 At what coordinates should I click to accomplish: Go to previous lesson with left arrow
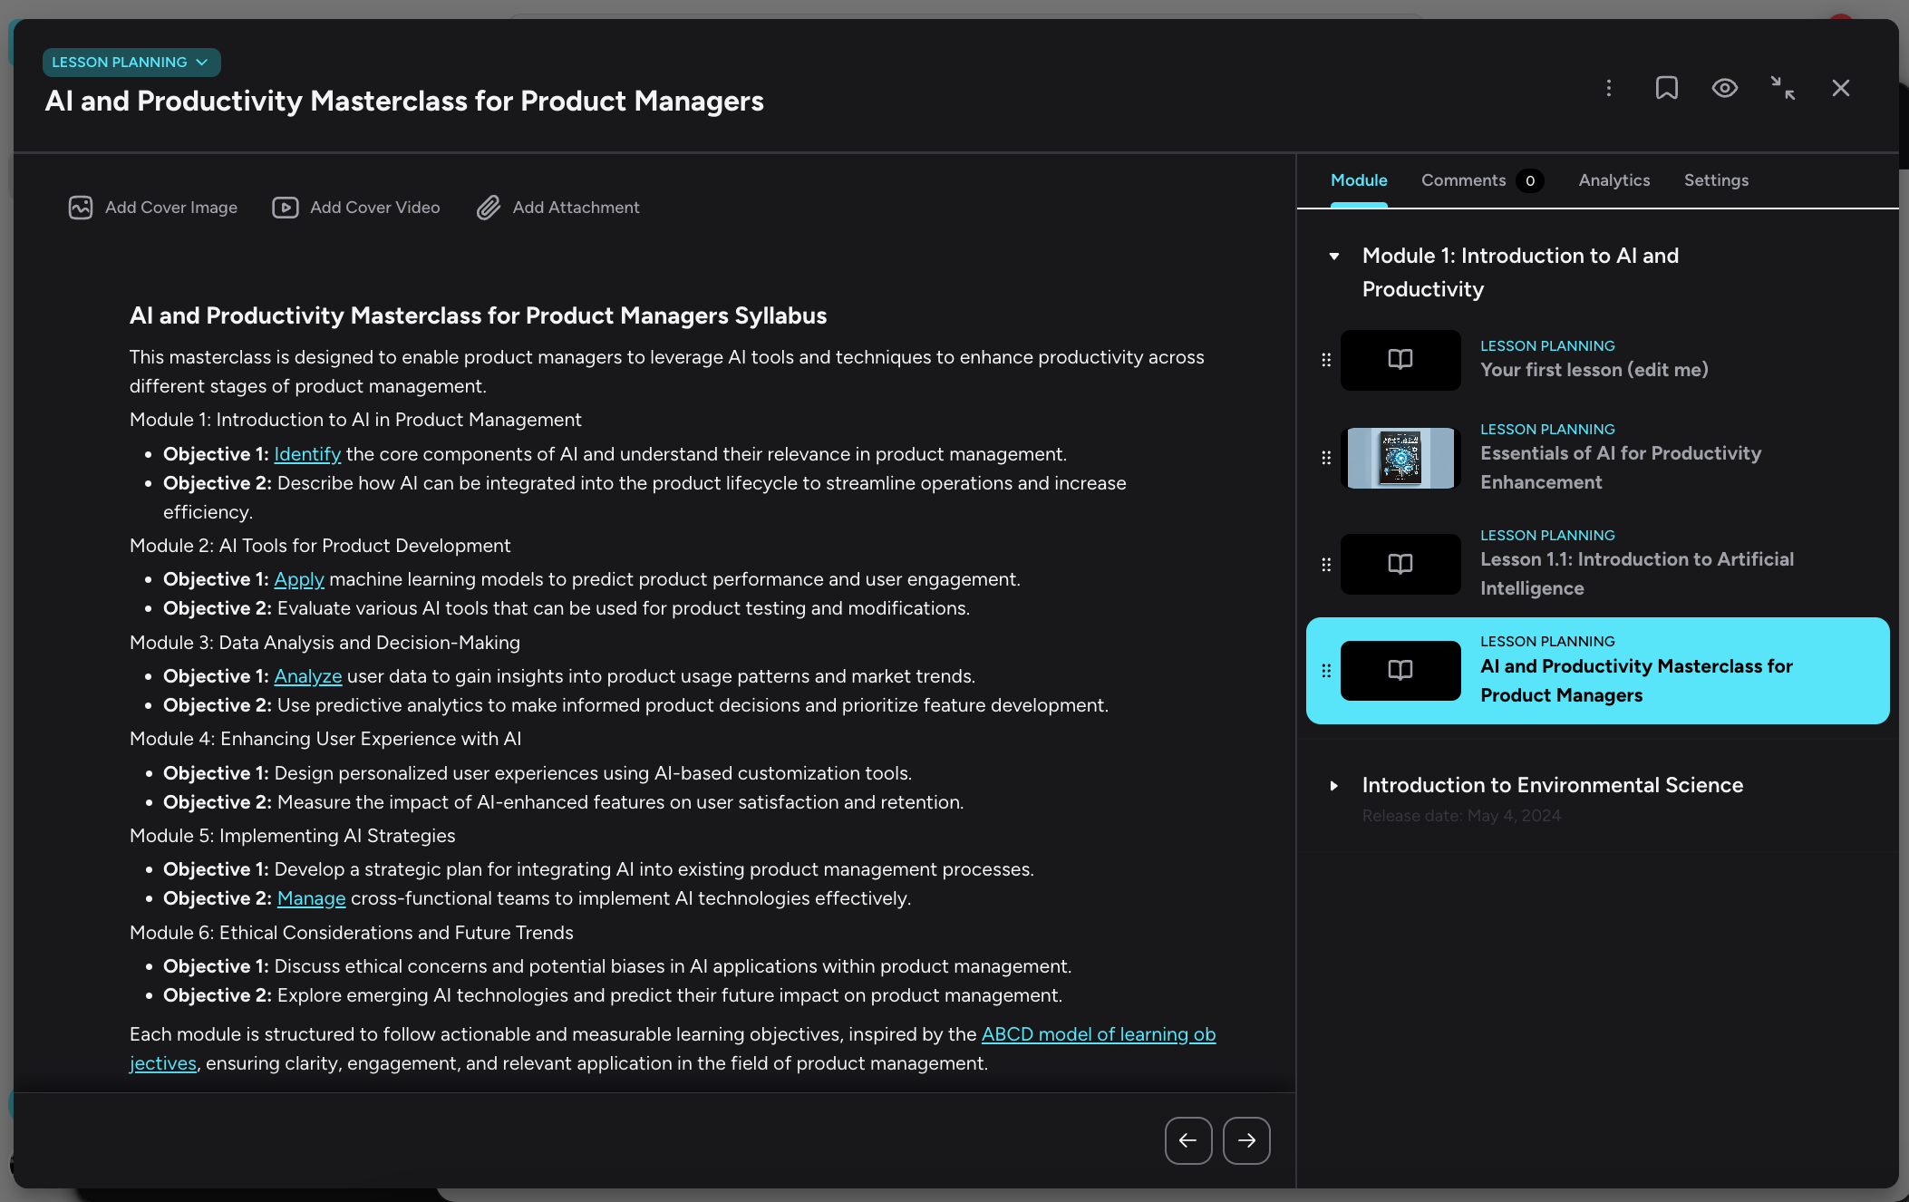1187,1140
